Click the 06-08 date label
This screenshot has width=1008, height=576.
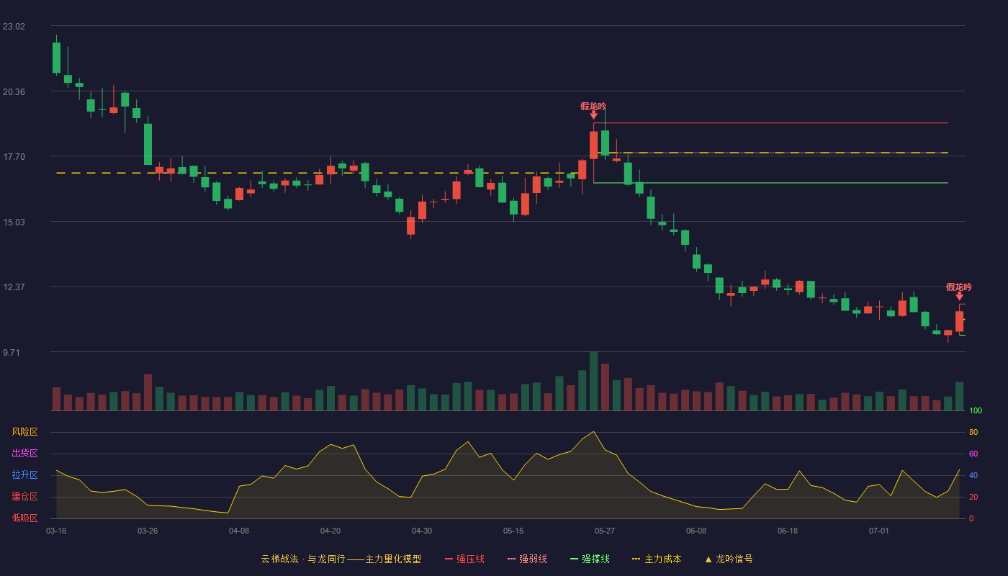696,531
